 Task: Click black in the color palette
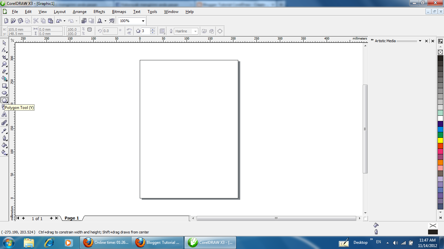point(440,57)
